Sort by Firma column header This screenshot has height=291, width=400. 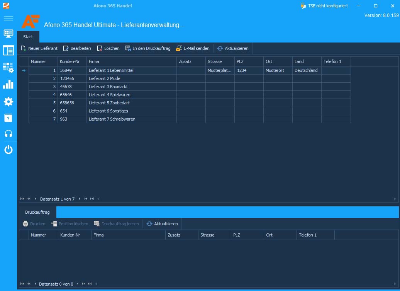coord(131,61)
